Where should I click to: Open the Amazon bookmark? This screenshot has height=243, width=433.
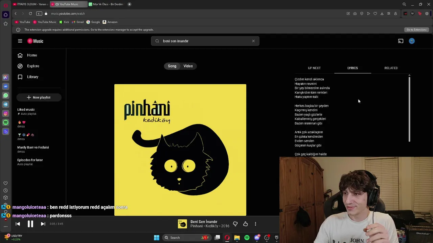point(110,22)
